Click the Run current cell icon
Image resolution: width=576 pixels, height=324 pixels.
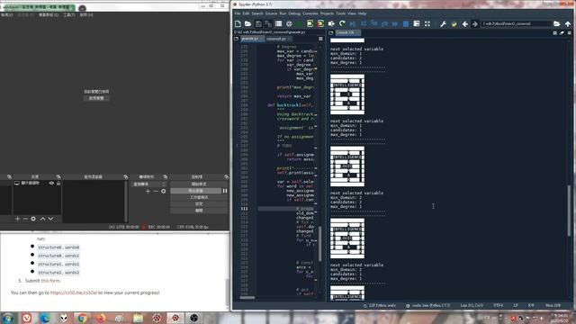310,24
